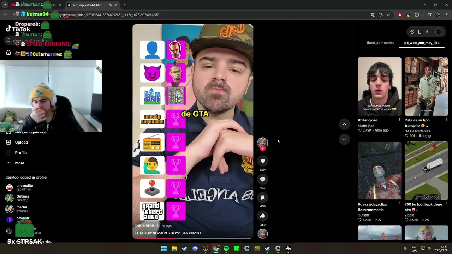
Task: Bookmark this page with the star icon
Action: point(388,15)
